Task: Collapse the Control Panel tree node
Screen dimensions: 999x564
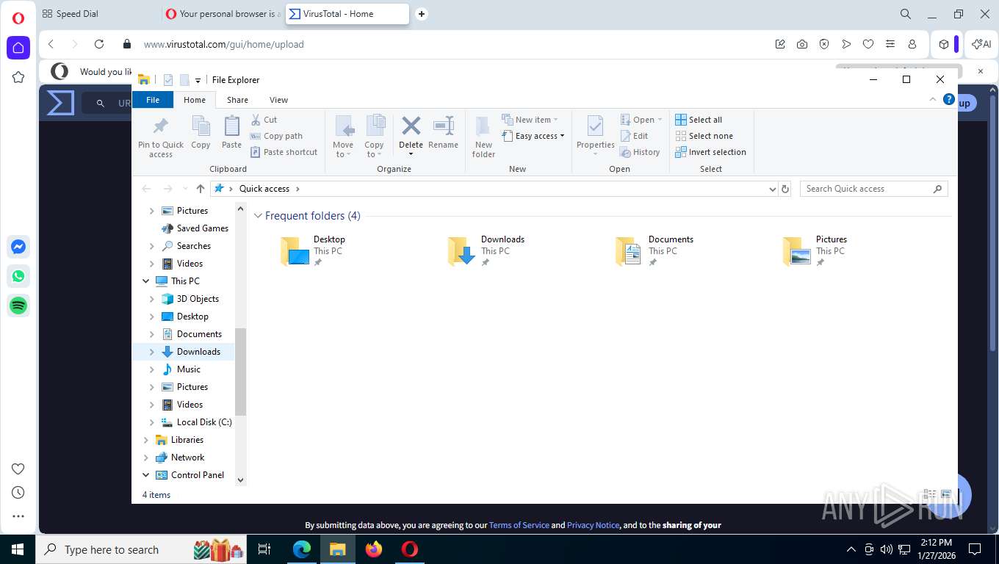Action: 145,475
